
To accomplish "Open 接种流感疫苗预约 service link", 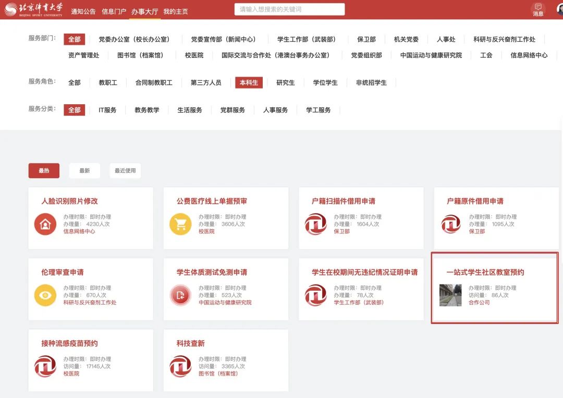I will [69, 343].
